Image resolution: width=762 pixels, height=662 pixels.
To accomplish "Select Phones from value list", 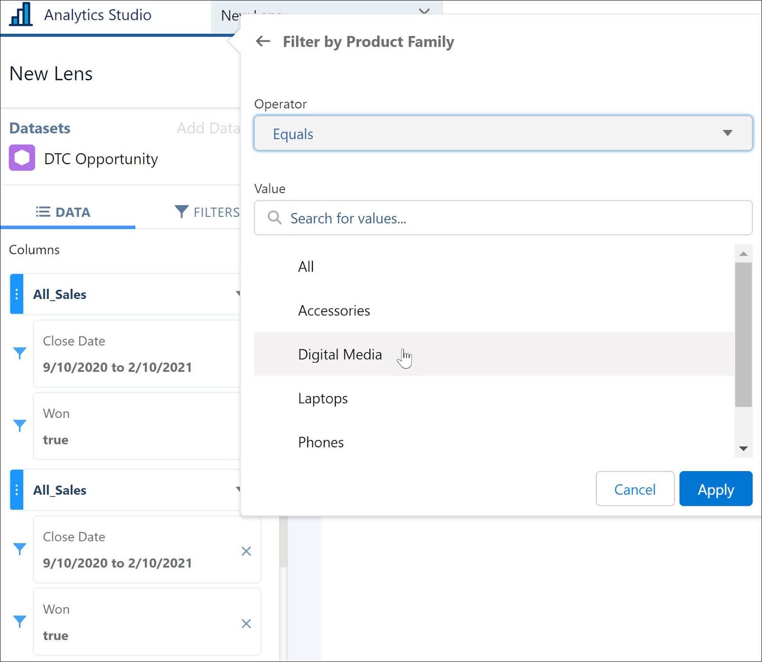I will pyautogui.click(x=494, y=442).
